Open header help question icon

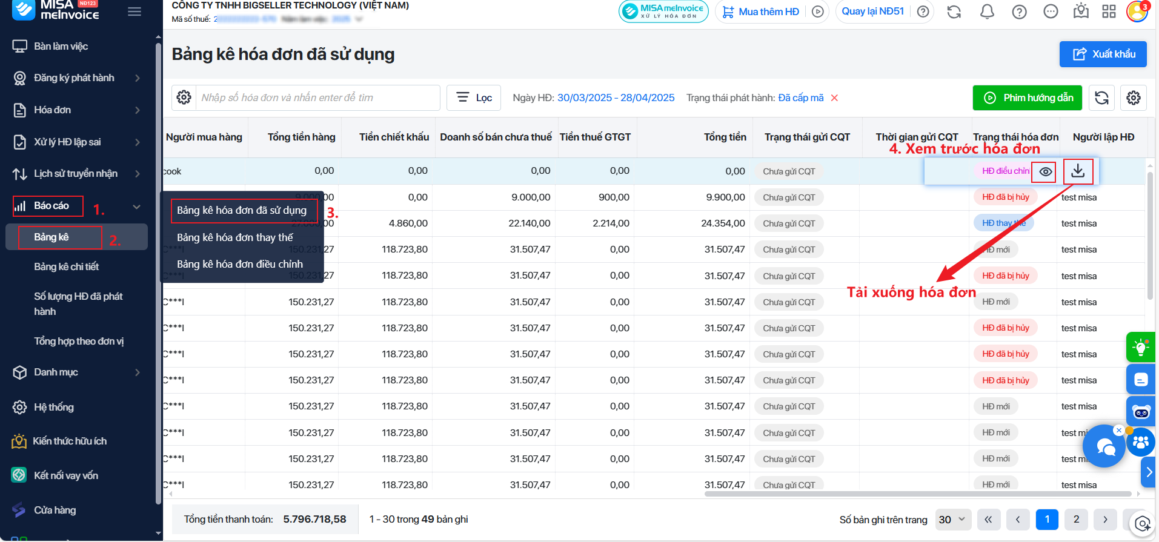(1020, 12)
